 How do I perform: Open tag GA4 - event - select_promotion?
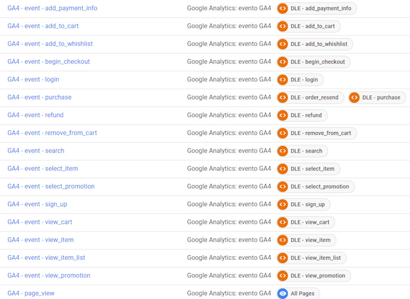51,186
